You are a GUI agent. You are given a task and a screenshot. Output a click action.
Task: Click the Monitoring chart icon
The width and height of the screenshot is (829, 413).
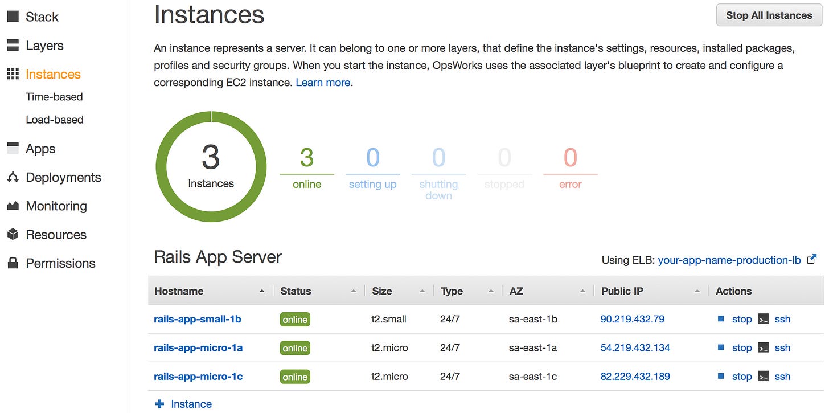pos(13,206)
